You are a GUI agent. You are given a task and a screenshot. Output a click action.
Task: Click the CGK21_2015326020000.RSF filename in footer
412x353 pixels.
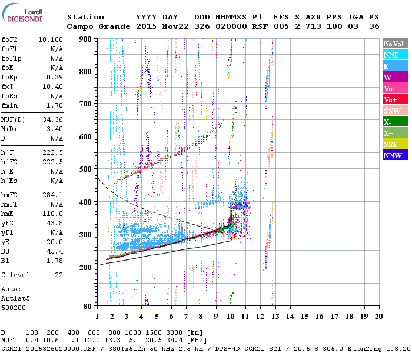[x=48, y=349]
